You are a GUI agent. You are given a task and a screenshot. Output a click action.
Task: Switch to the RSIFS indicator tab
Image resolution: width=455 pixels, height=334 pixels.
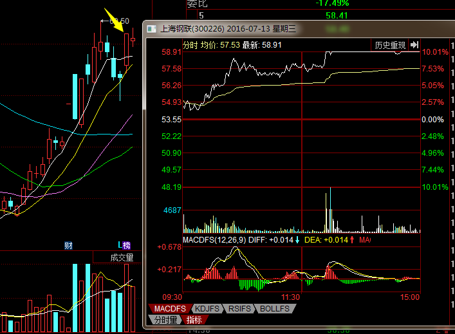(240, 309)
